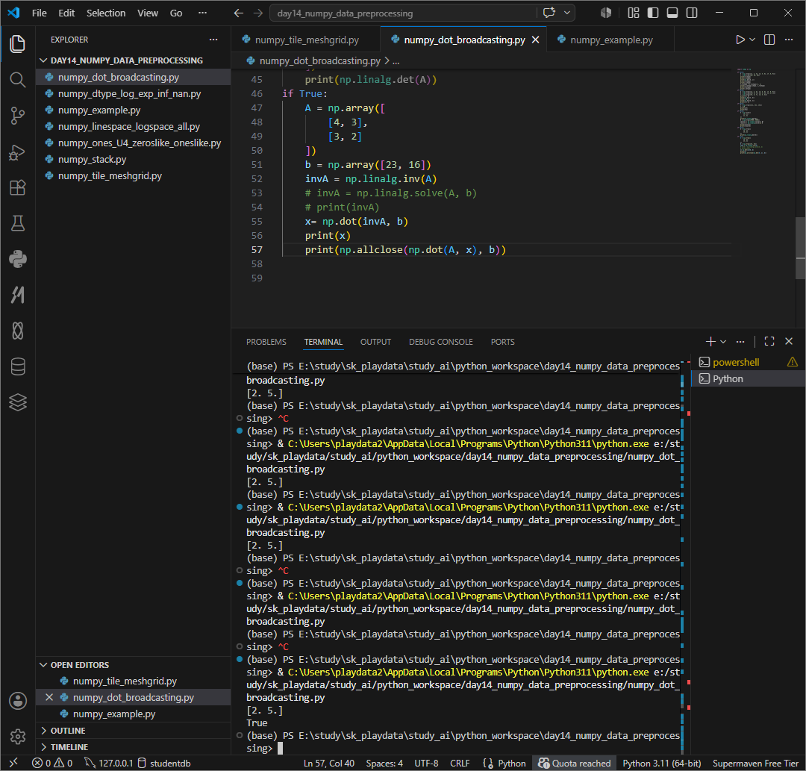The image size is (806, 771).
Task: Customize layout from title bar
Action: [x=634, y=13]
